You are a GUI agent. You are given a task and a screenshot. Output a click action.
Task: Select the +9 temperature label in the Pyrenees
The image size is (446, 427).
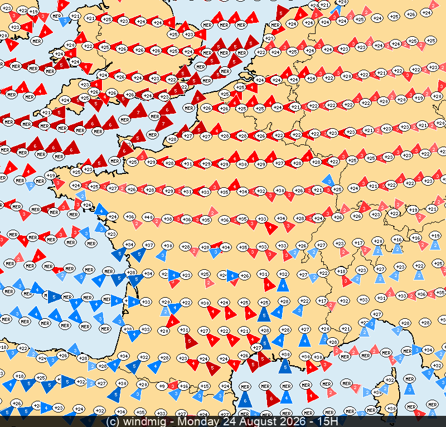(161, 386)
